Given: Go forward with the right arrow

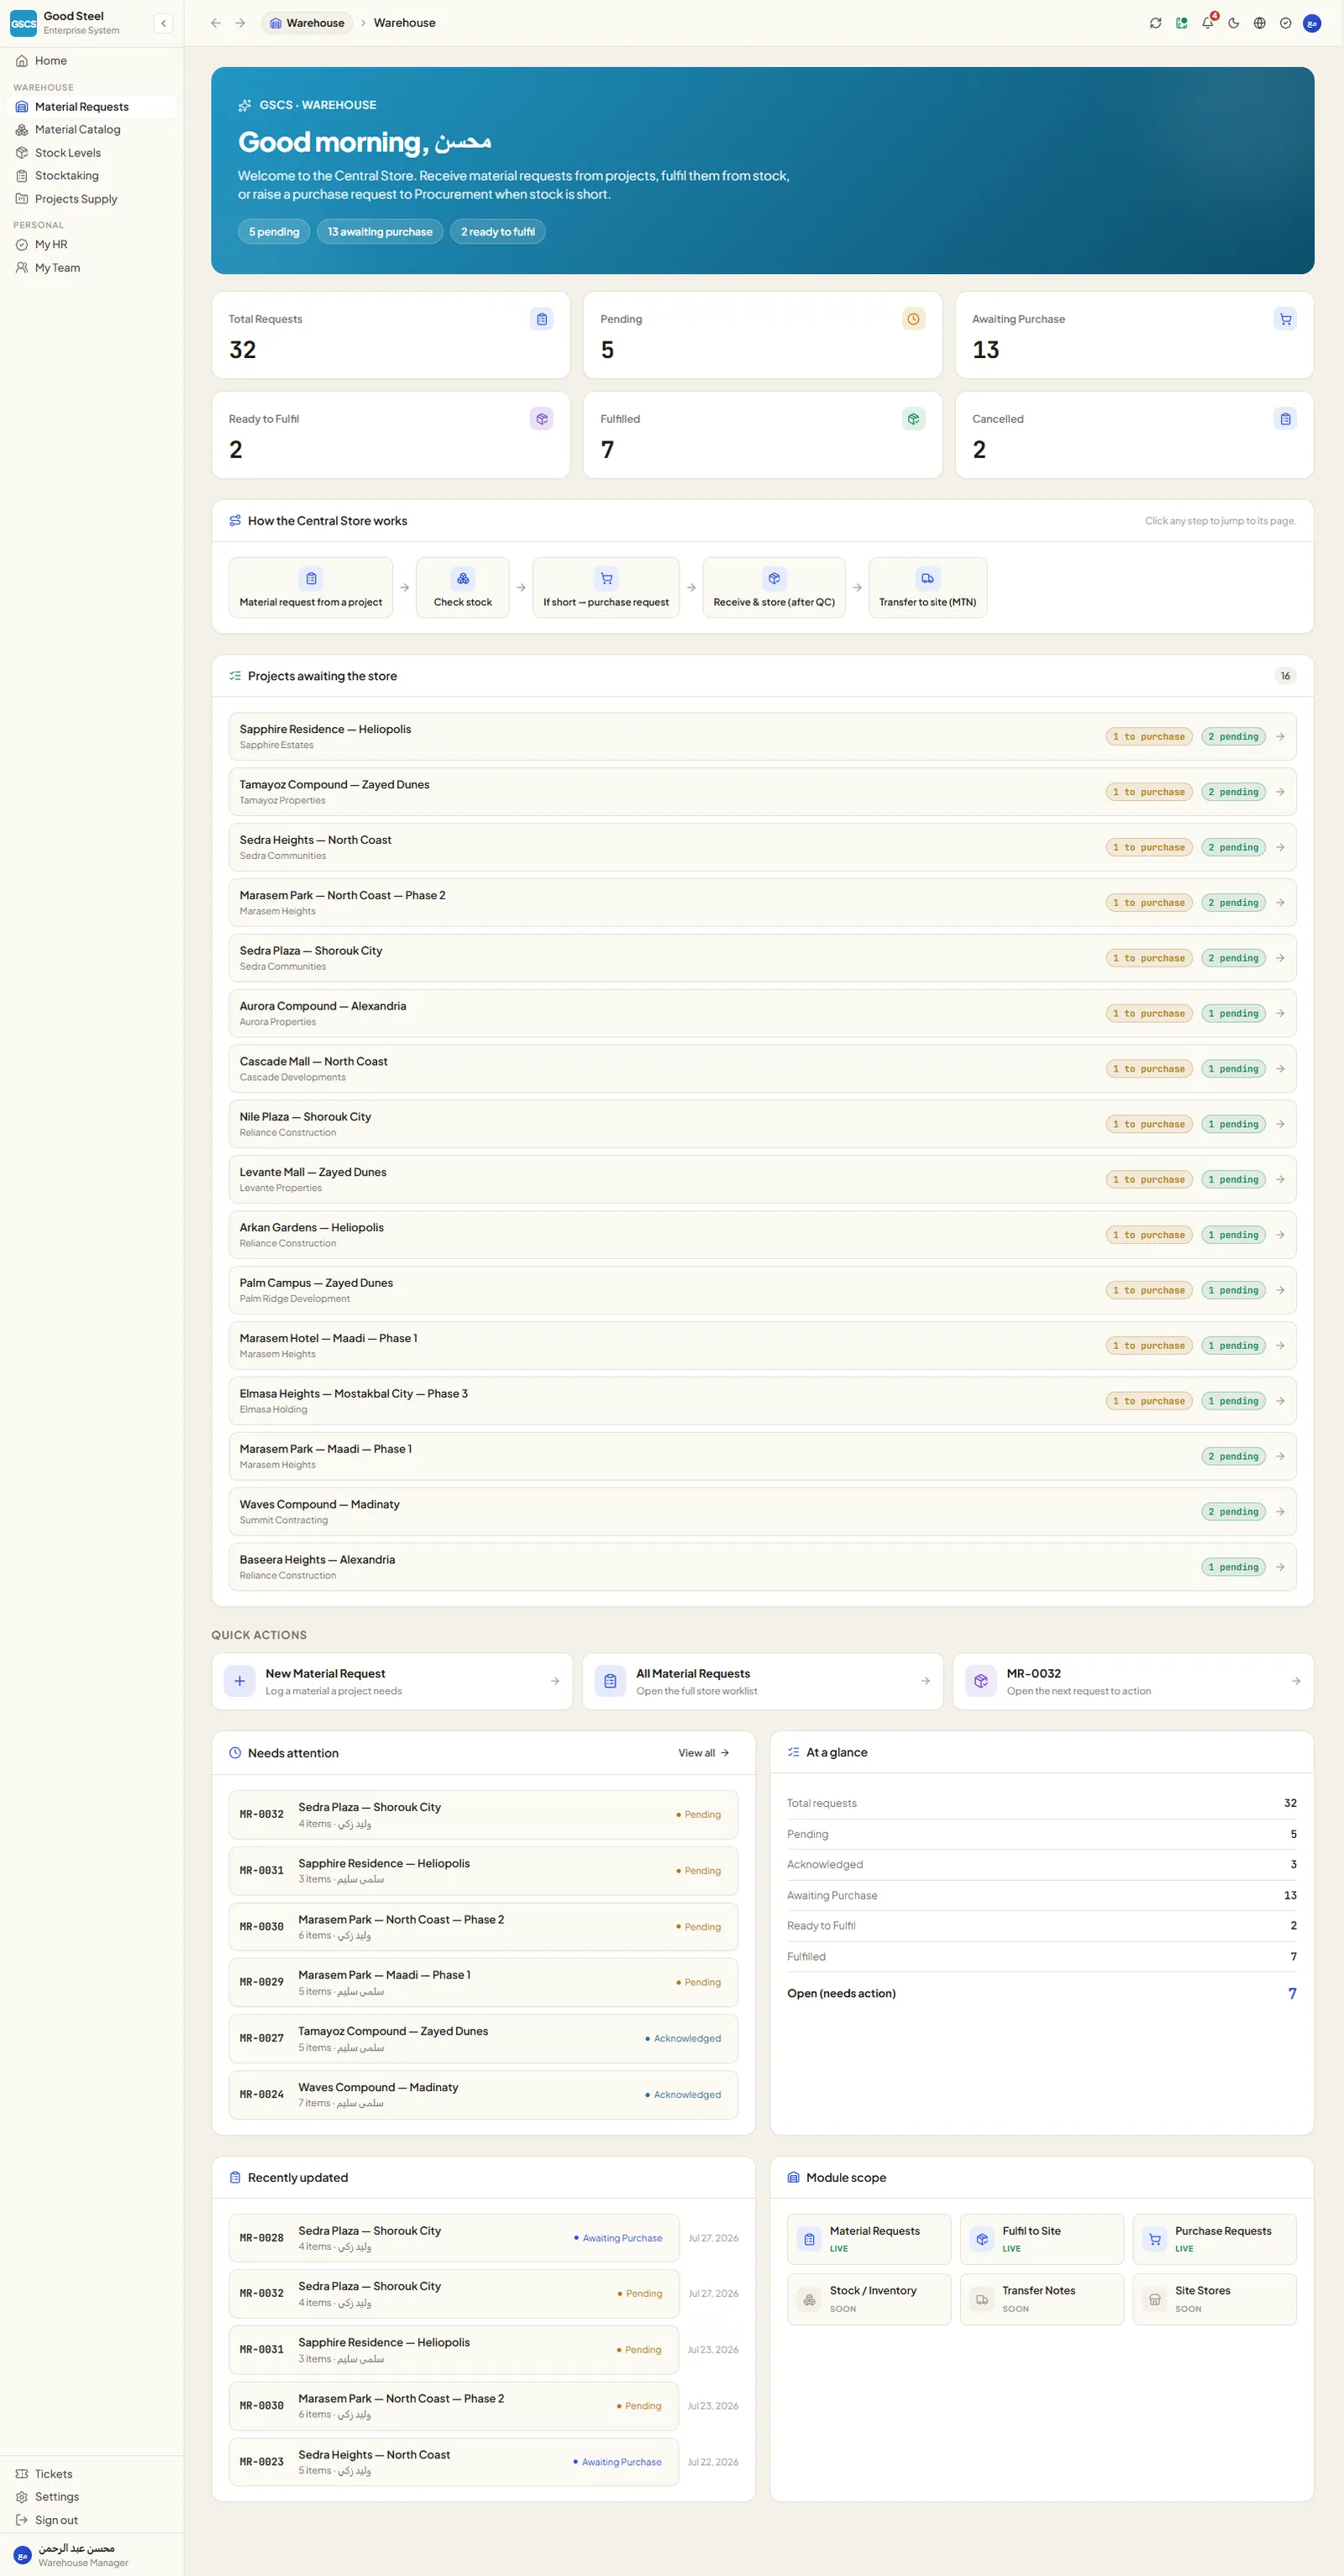Looking at the screenshot, I should point(241,23).
